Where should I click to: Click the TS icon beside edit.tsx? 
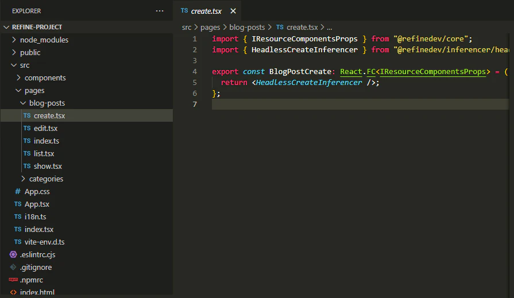27,129
